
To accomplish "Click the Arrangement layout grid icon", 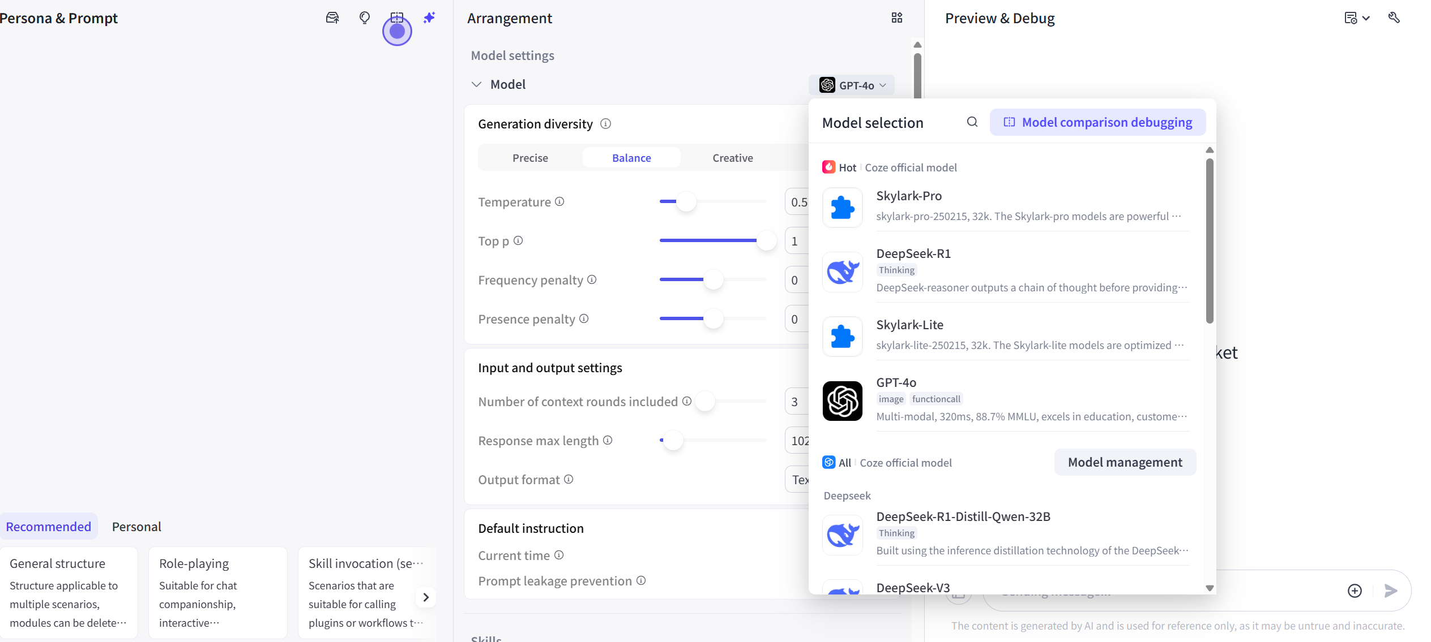I will click(897, 18).
